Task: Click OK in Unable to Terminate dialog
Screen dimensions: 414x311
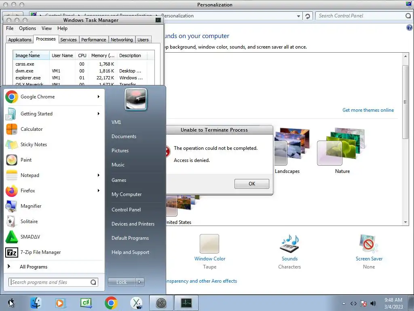Action: tap(251, 184)
